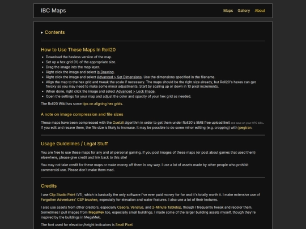The width and height of the screenshot is (306, 229).
Task: Click the underlined 'Is Drawing' text
Action: coord(105,72)
